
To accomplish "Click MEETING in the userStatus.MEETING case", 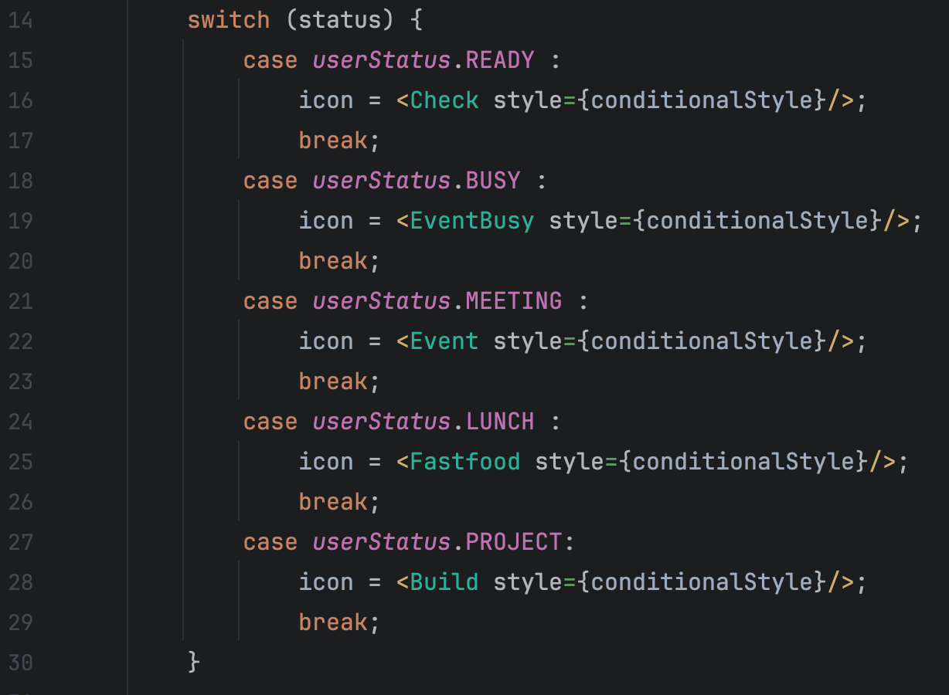I will coord(514,300).
